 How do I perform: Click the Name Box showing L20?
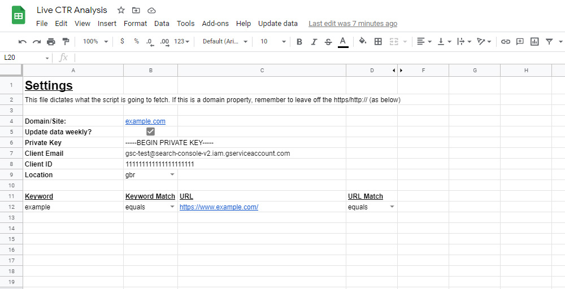point(25,58)
